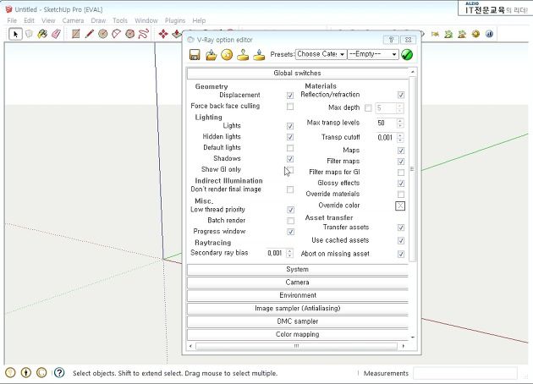The width and height of the screenshot is (533, 384).
Task: Open the Plugins menu
Action: 175,21
